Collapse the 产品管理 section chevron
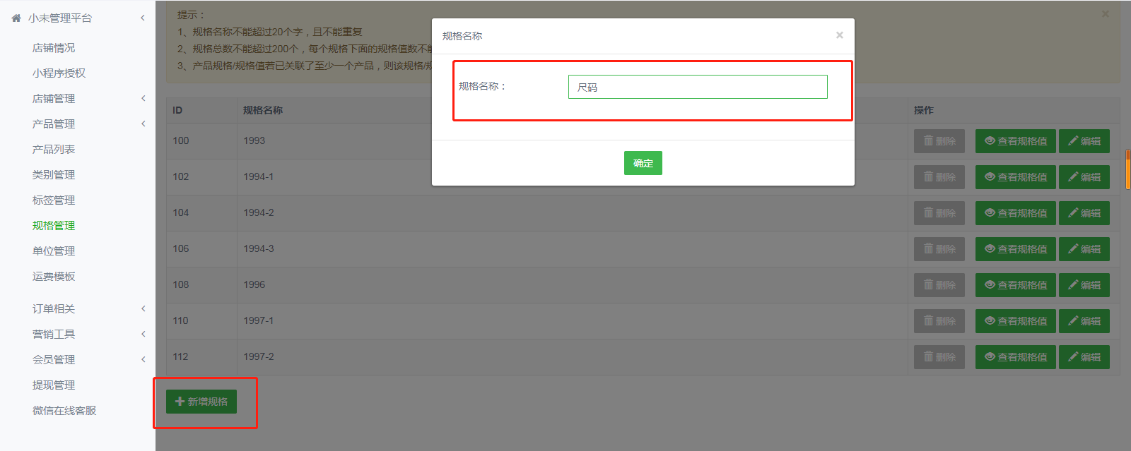This screenshot has width=1131, height=451. coord(143,124)
